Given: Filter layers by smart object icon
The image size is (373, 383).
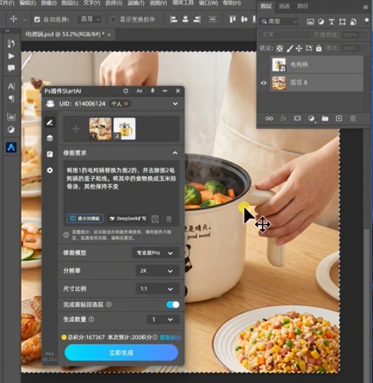Looking at the screenshot, I should [353, 22].
